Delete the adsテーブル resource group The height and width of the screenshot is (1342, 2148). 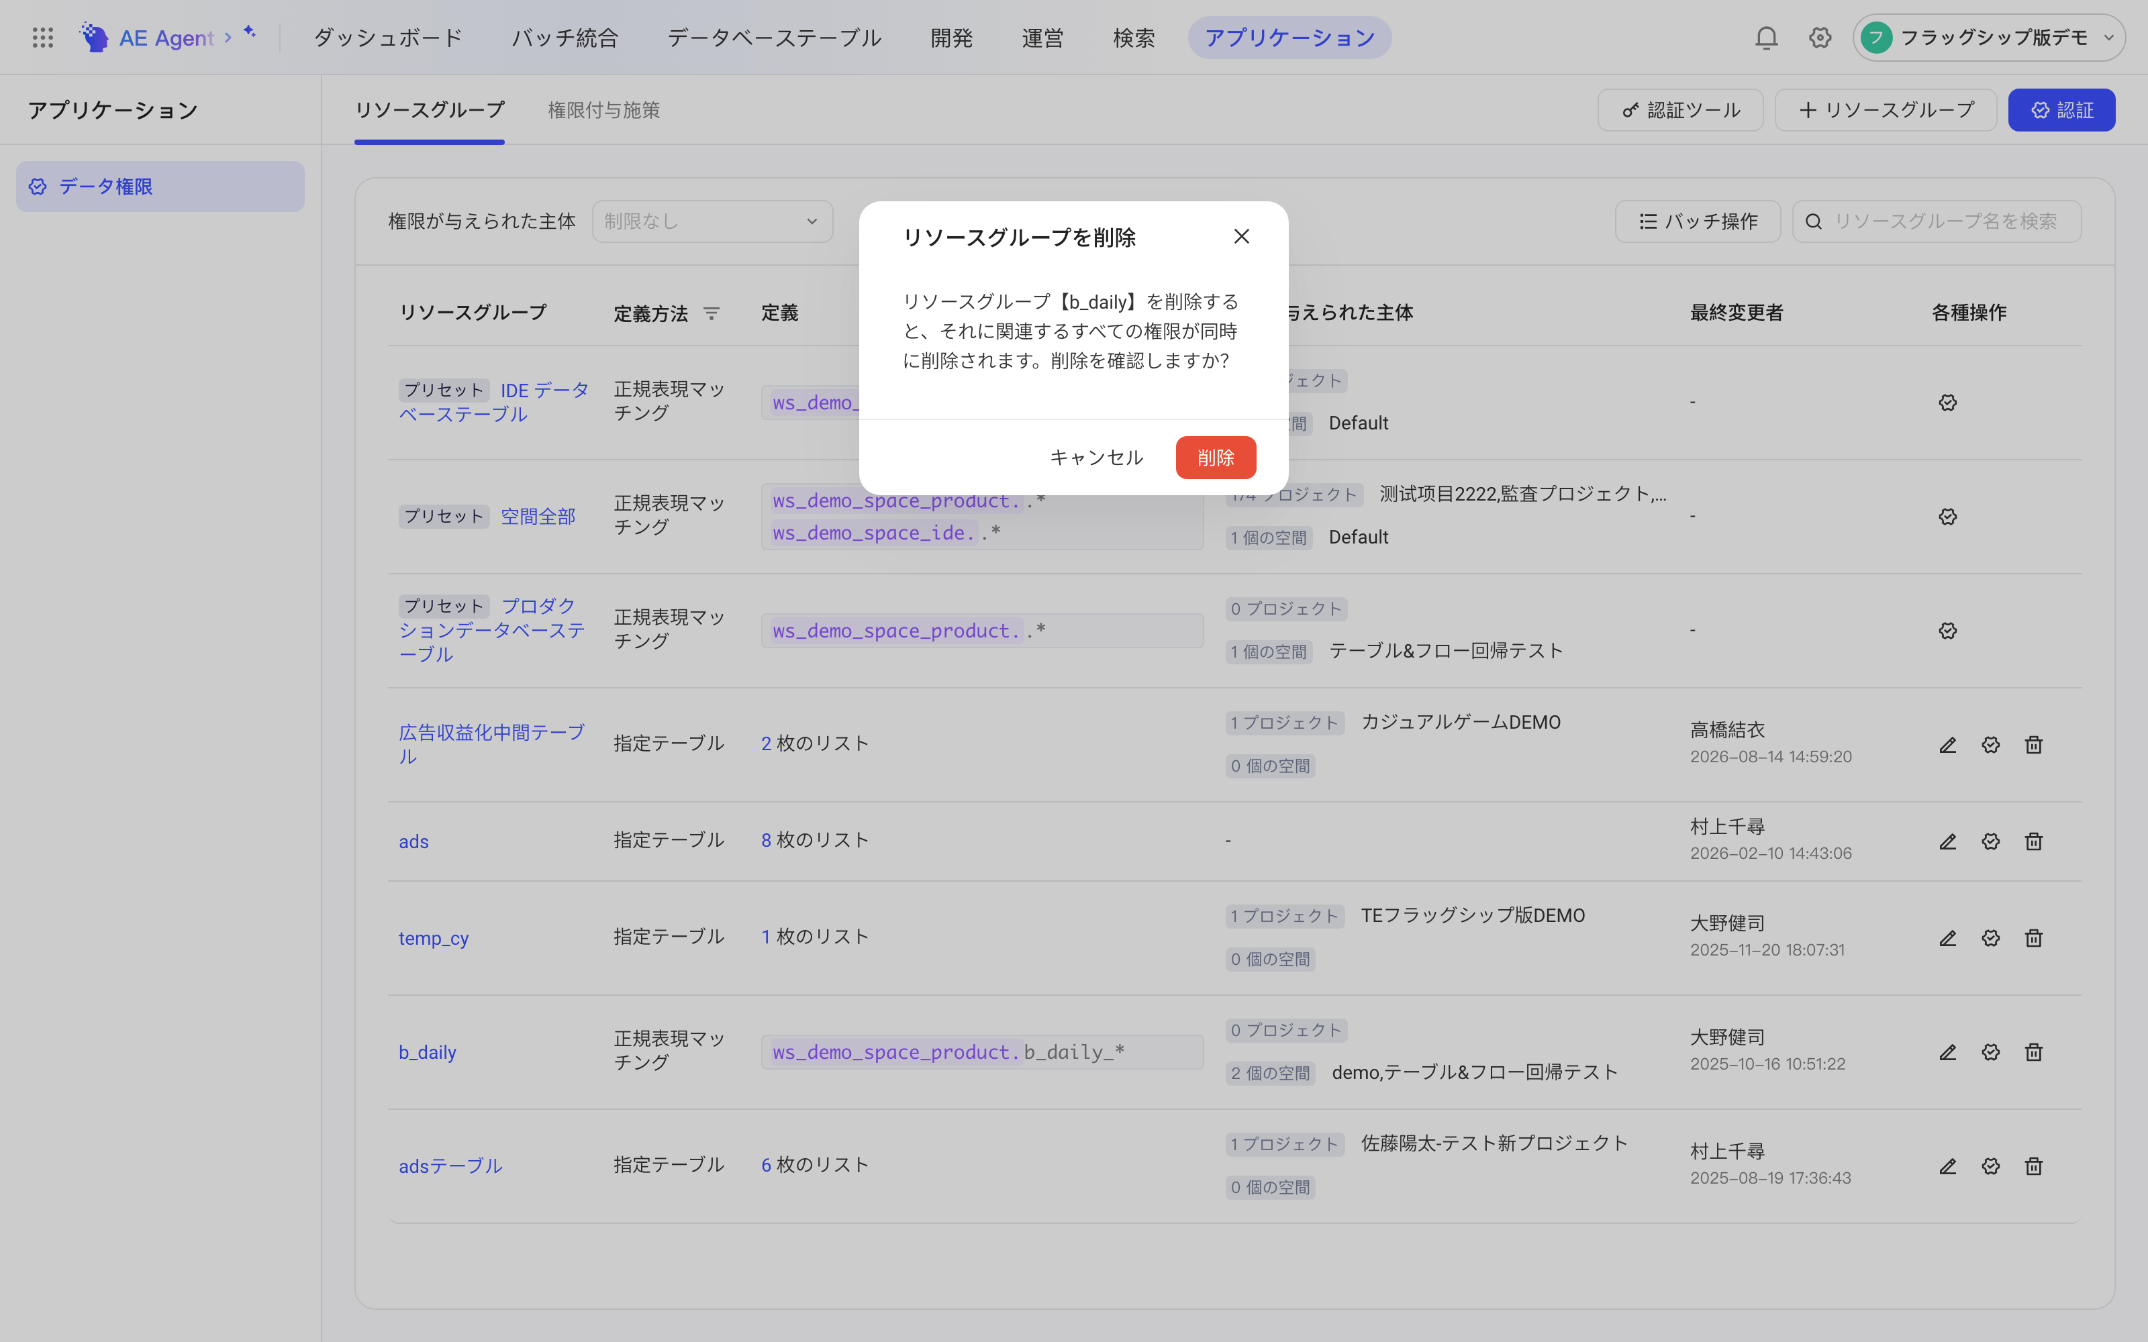tap(2033, 1166)
